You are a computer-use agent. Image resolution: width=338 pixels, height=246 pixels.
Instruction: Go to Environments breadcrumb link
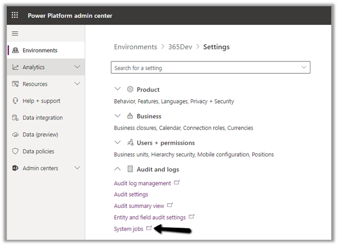pyautogui.click(x=135, y=47)
